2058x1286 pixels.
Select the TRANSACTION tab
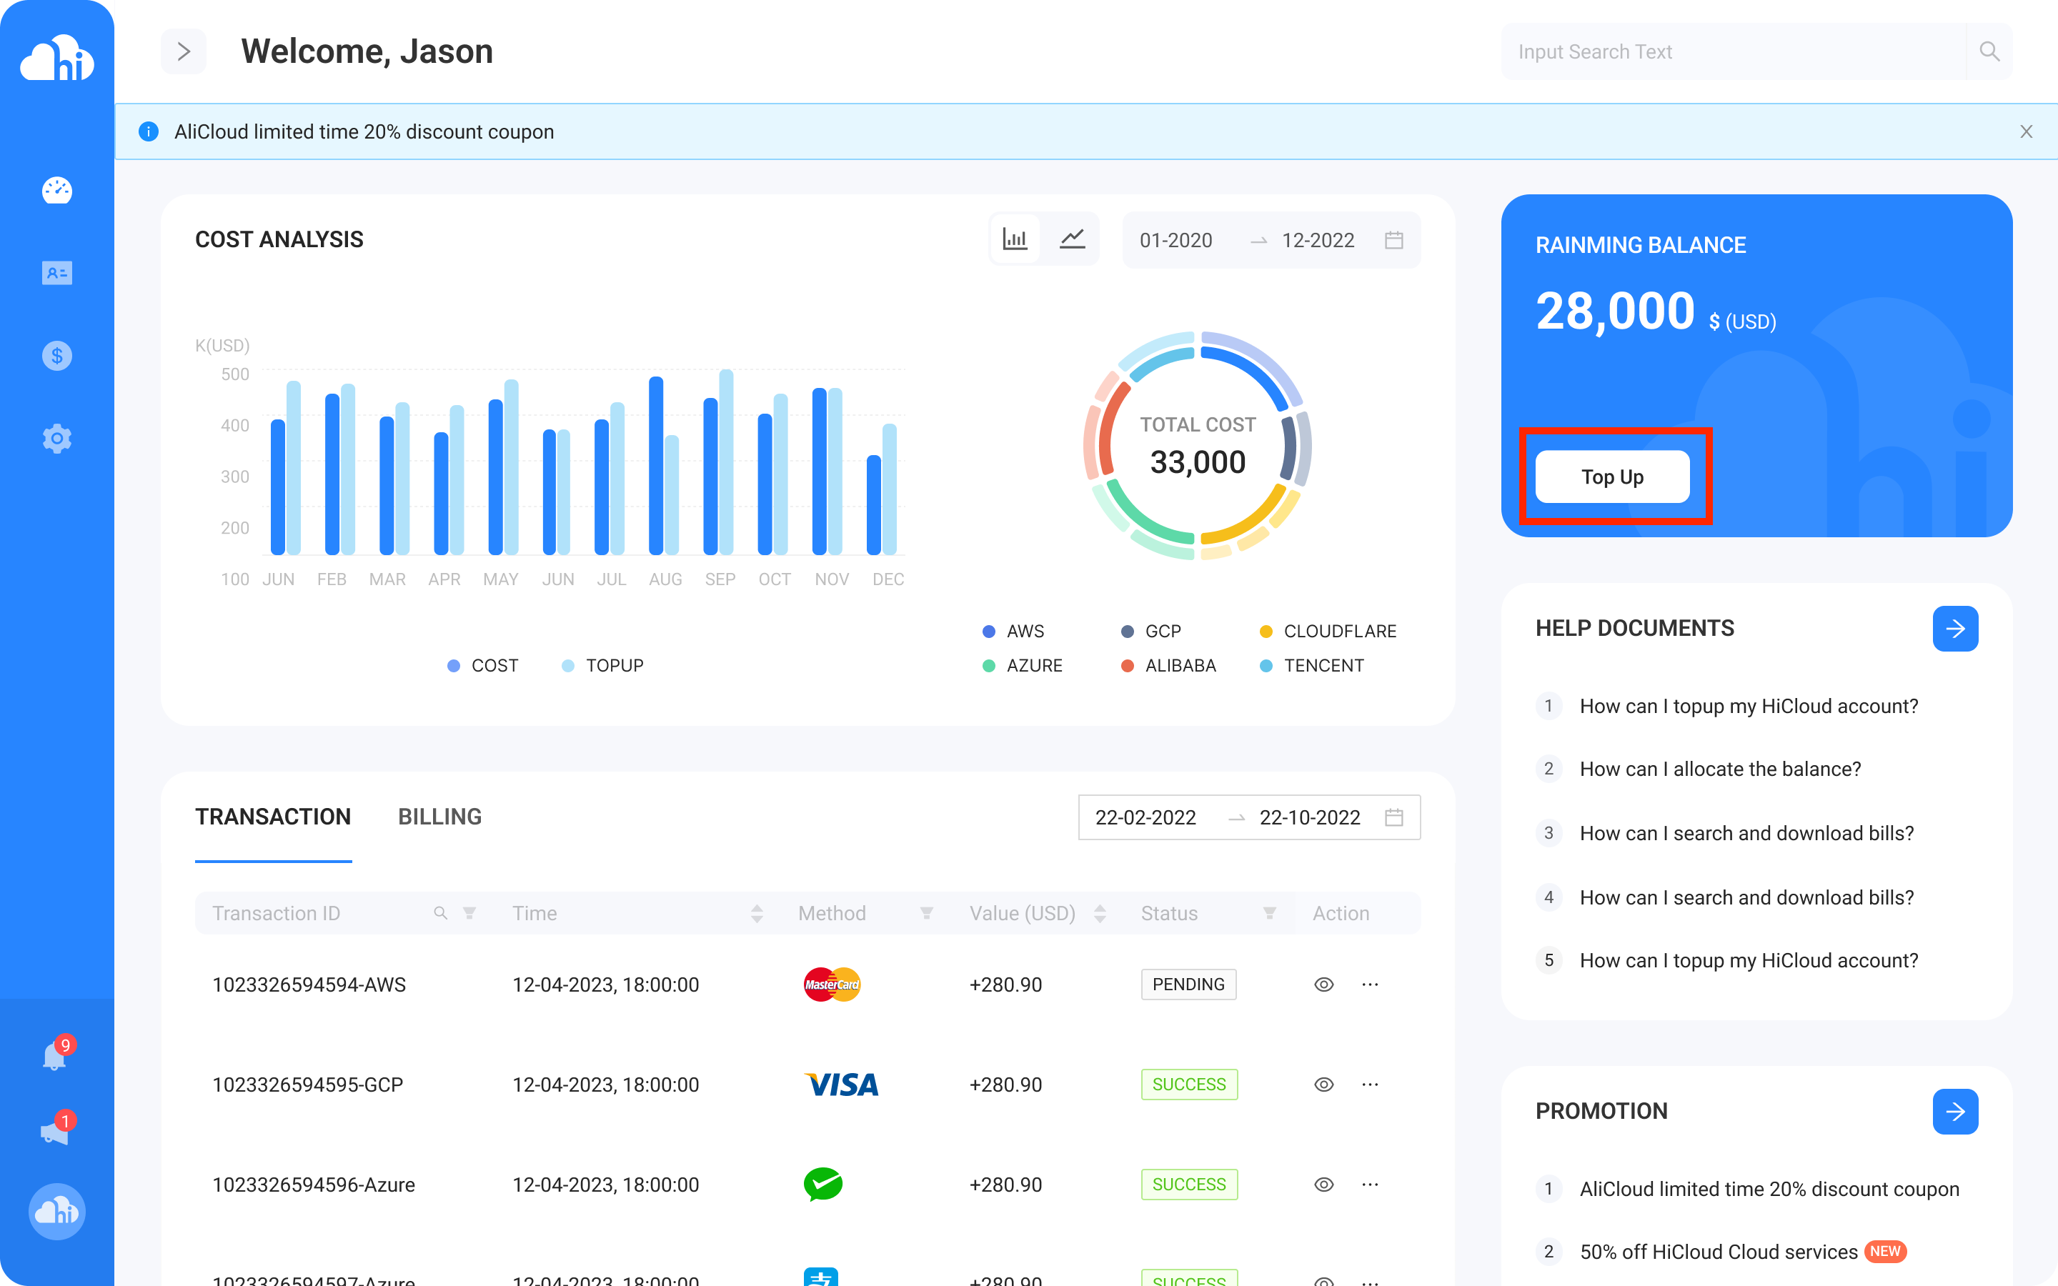pyautogui.click(x=273, y=817)
